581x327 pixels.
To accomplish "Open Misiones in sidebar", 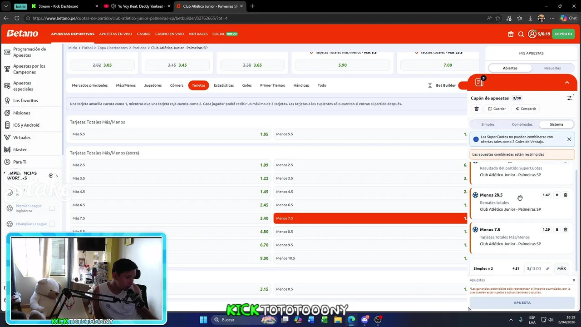I will point(22,113).
